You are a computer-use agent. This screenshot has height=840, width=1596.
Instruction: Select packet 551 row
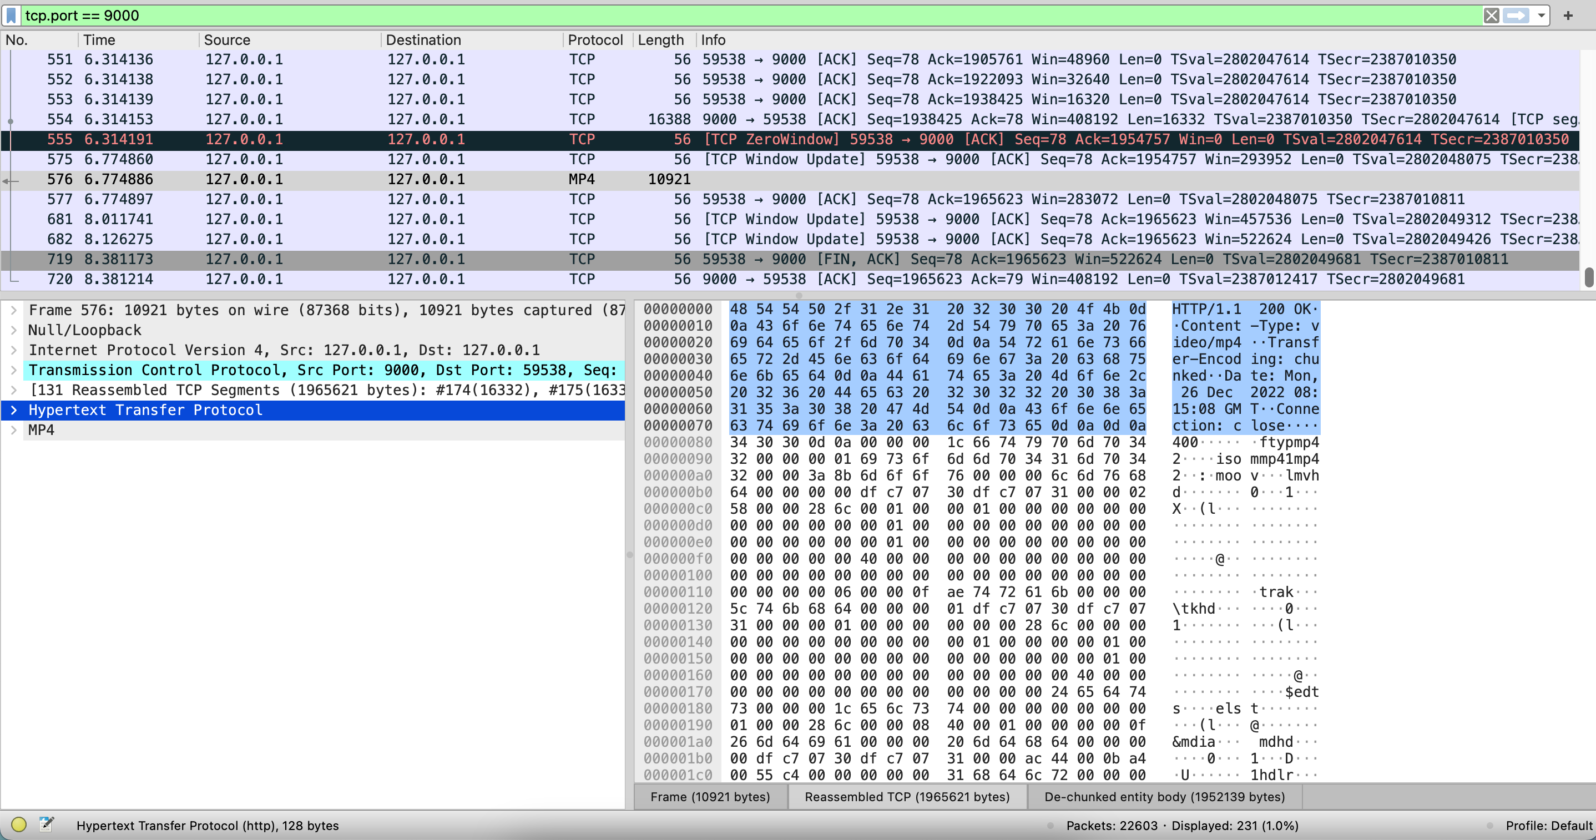click(x=790, y=59)
